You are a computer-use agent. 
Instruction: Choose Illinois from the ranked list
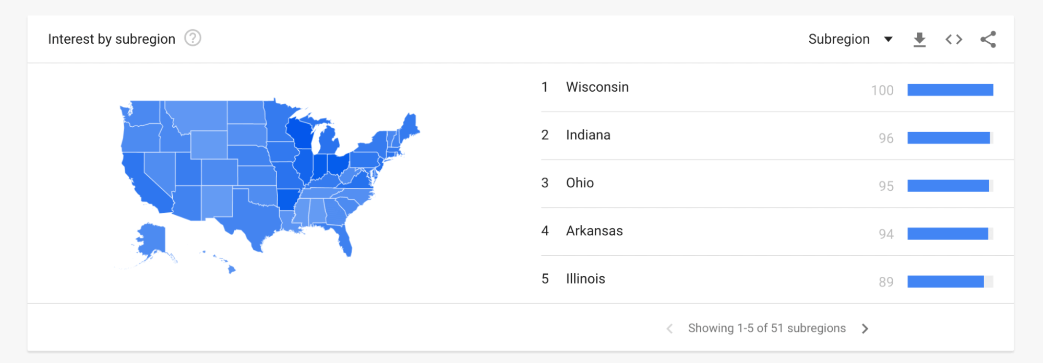click(585, 279)
